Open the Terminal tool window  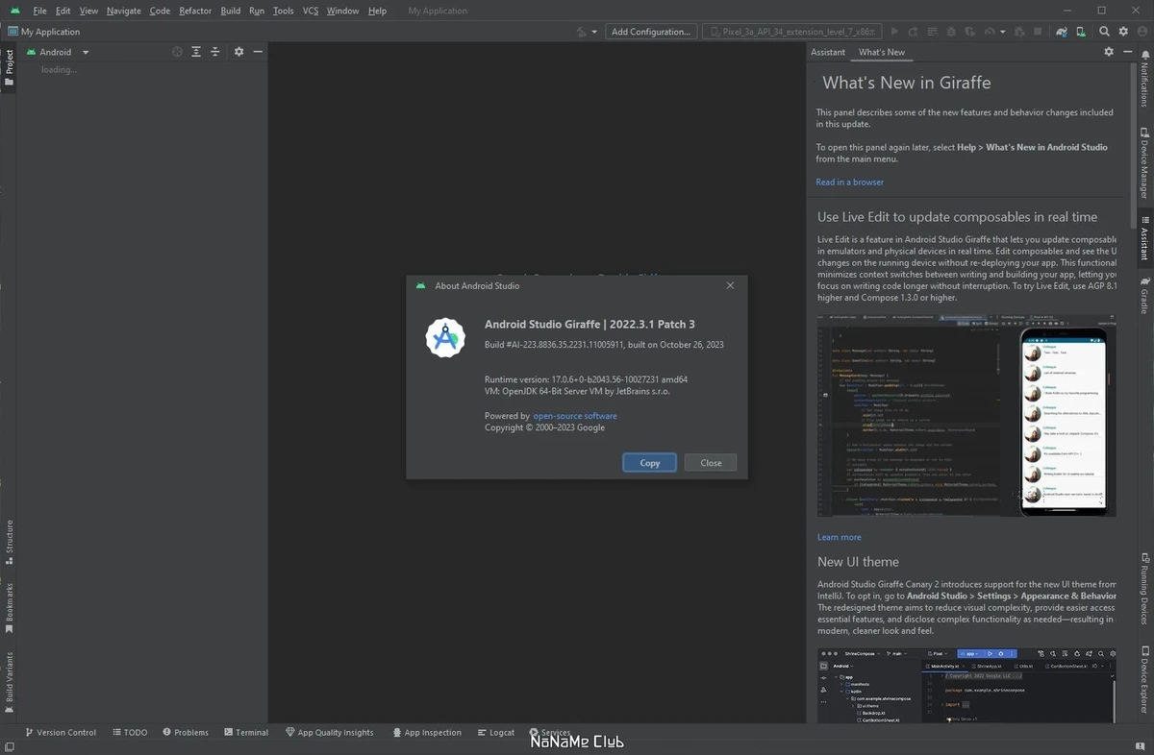(x=246, y=732)
